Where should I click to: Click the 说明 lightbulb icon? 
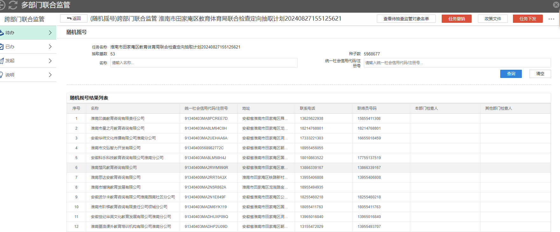(2, 75)
